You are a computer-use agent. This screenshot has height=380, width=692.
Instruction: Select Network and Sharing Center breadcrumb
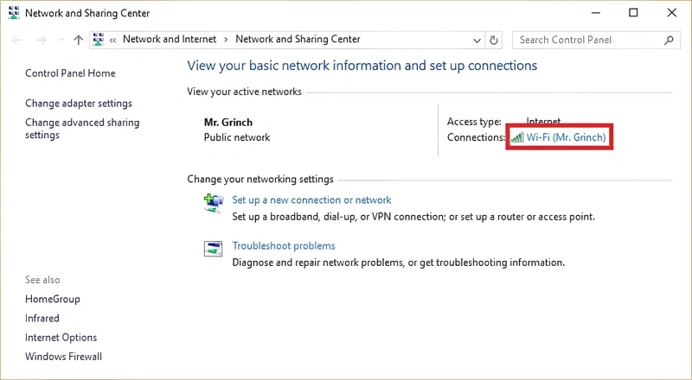coord(298,40)
